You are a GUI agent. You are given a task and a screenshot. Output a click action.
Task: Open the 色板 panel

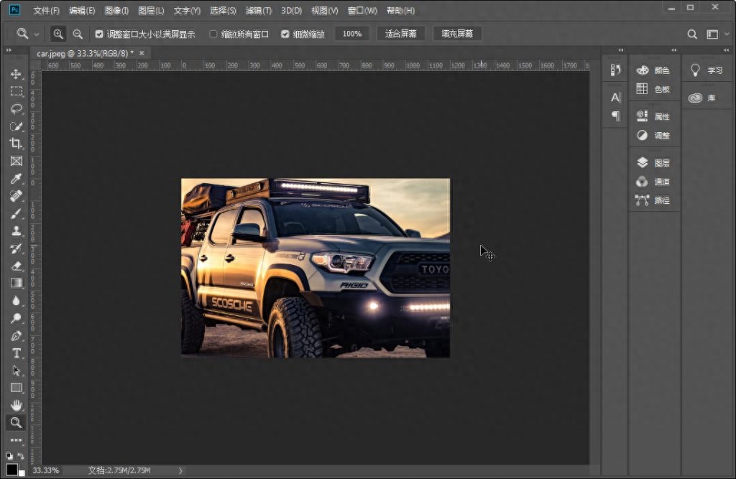[653, 89]
